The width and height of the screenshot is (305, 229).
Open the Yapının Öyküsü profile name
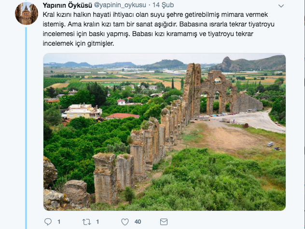67,5
